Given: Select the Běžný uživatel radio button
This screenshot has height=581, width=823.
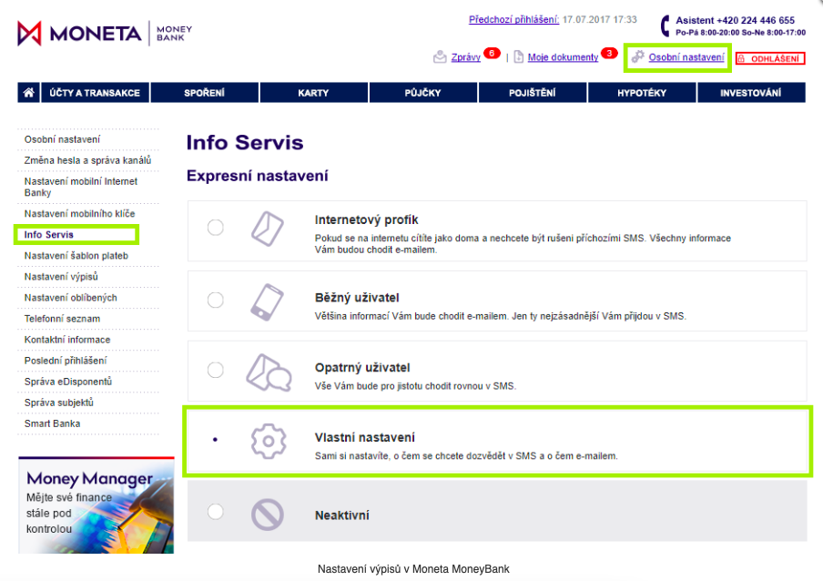Looking at the screenshot, I should 215,301.
